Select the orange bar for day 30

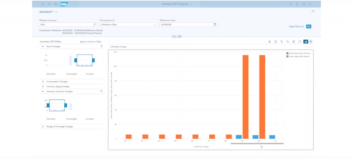click(262, 97)
